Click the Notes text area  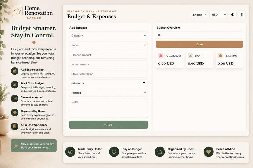(108, 108)
